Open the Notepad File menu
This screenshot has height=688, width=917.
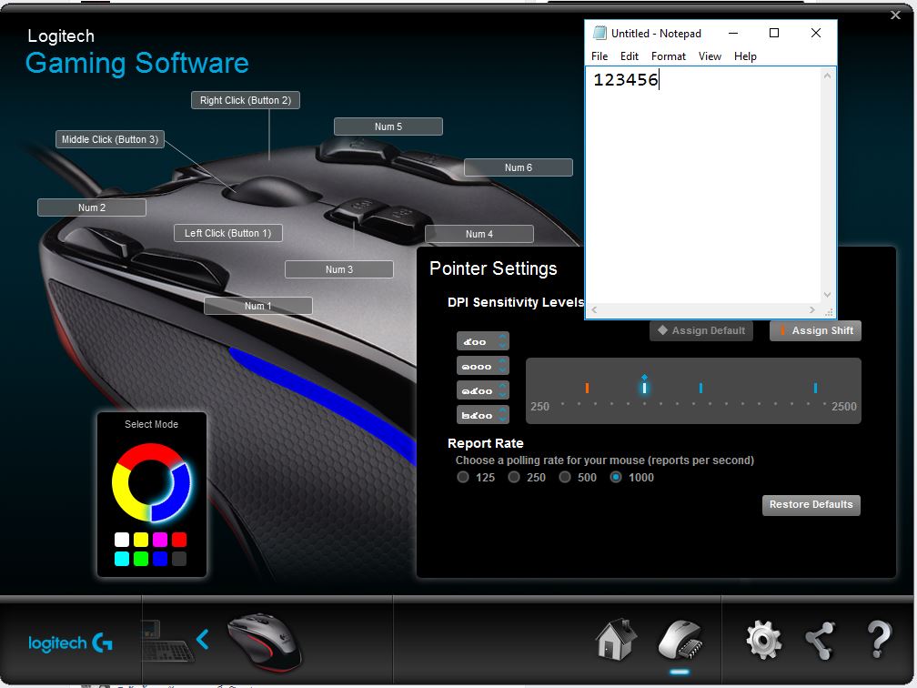(600, 56)
